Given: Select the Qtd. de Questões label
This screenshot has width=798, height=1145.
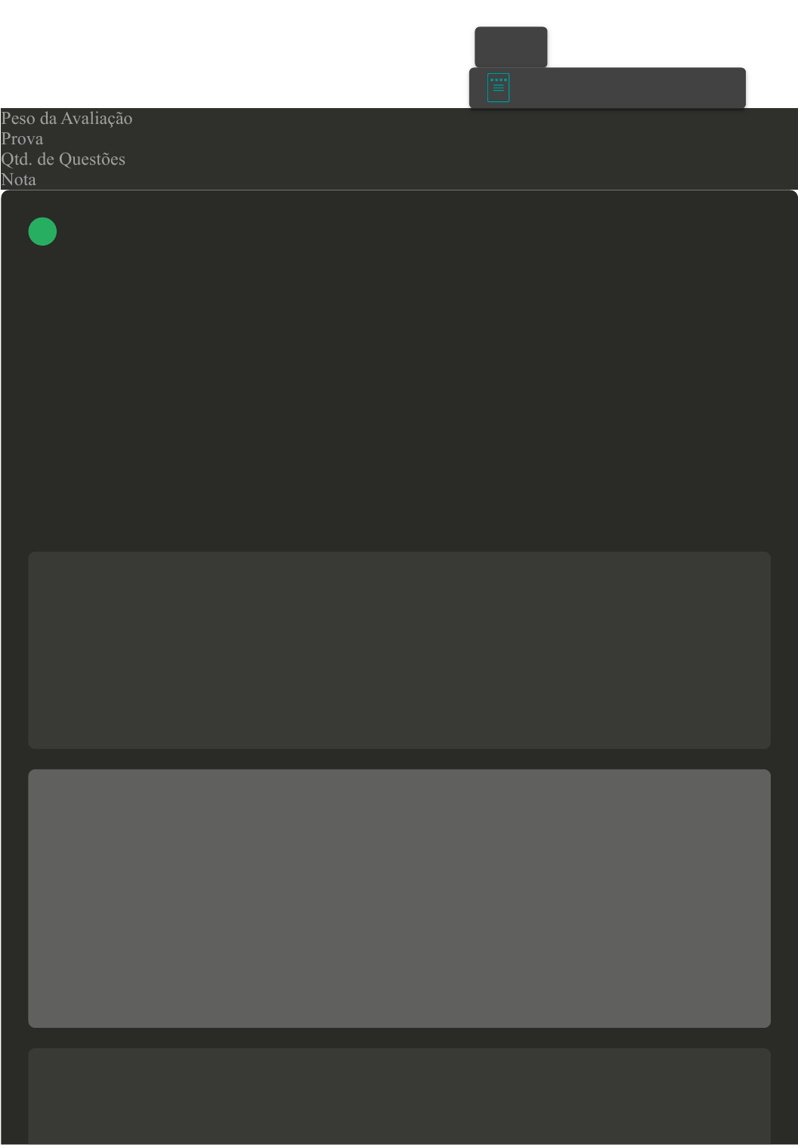Looking at the screenshot, I should point(63,159).
